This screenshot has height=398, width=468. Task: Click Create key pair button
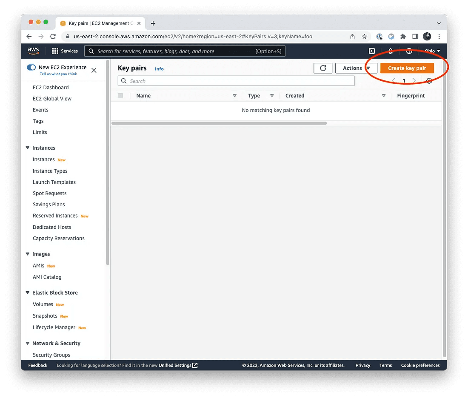tap(407, 68)
